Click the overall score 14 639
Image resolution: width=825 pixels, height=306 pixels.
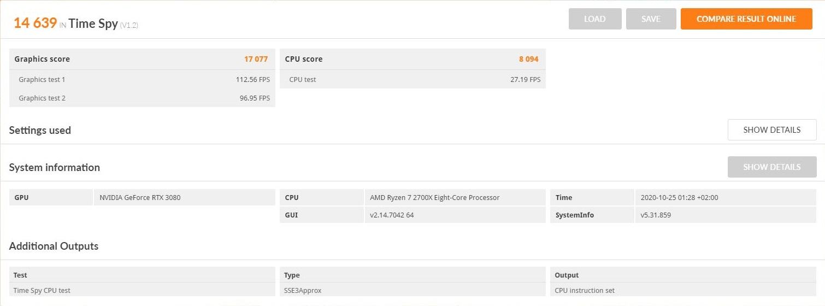pos(36,23)
